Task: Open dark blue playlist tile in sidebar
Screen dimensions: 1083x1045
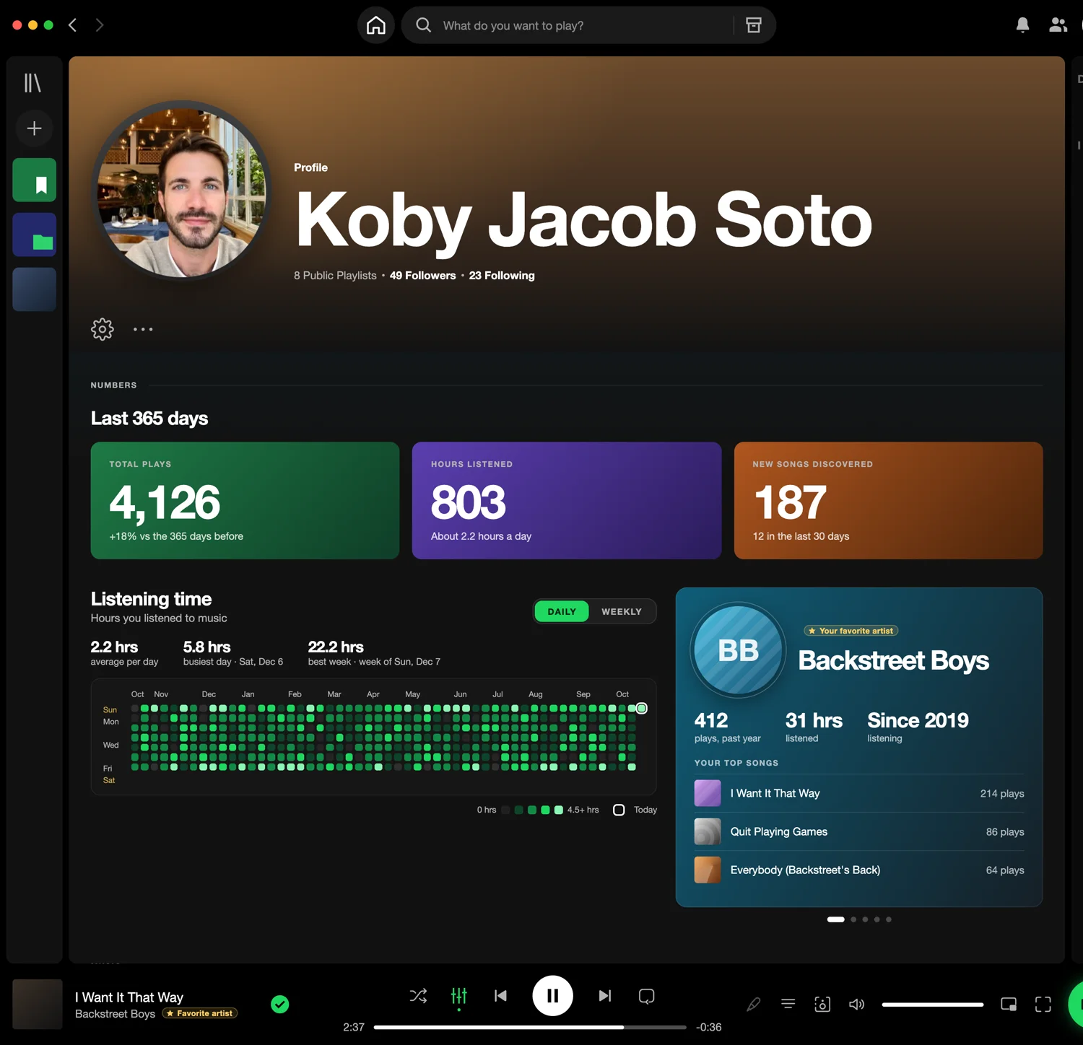Action: (34, 289)
